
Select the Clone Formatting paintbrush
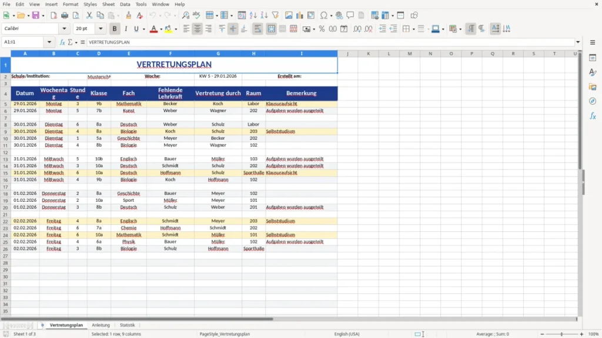click(x=129, y=15)
